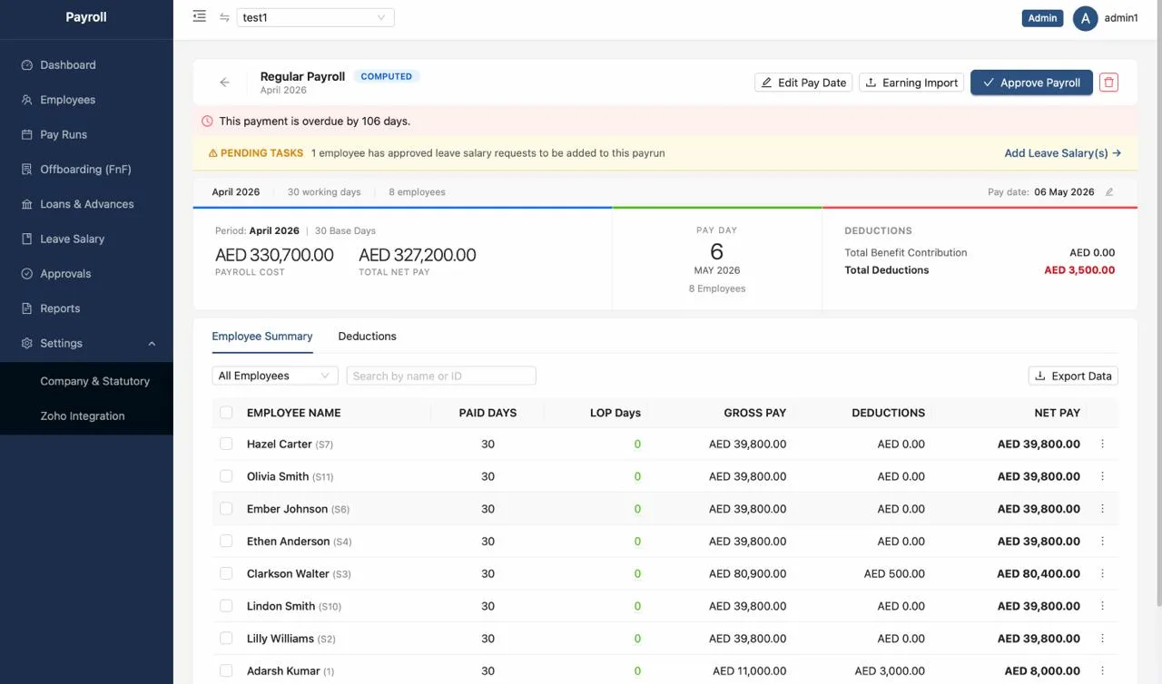Check the Hazel Carter row checkbox
Screen dimensions: 1162x684
(x=226, y=444)
